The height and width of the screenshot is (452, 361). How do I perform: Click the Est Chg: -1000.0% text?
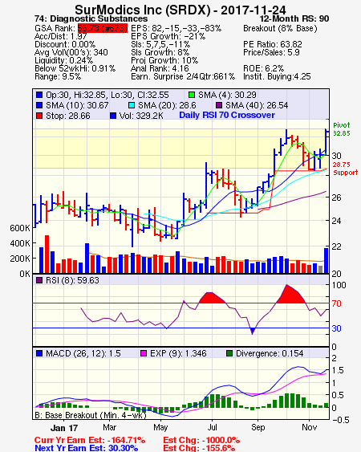point(201,440)
